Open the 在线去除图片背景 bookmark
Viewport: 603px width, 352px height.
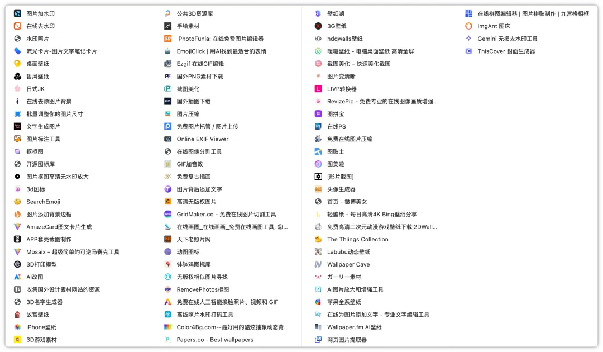(49, 102)
